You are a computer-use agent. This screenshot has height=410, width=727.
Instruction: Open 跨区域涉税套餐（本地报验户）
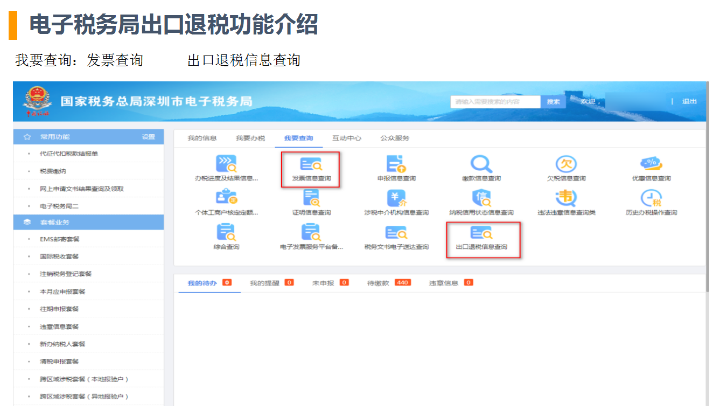coord(89,379)
